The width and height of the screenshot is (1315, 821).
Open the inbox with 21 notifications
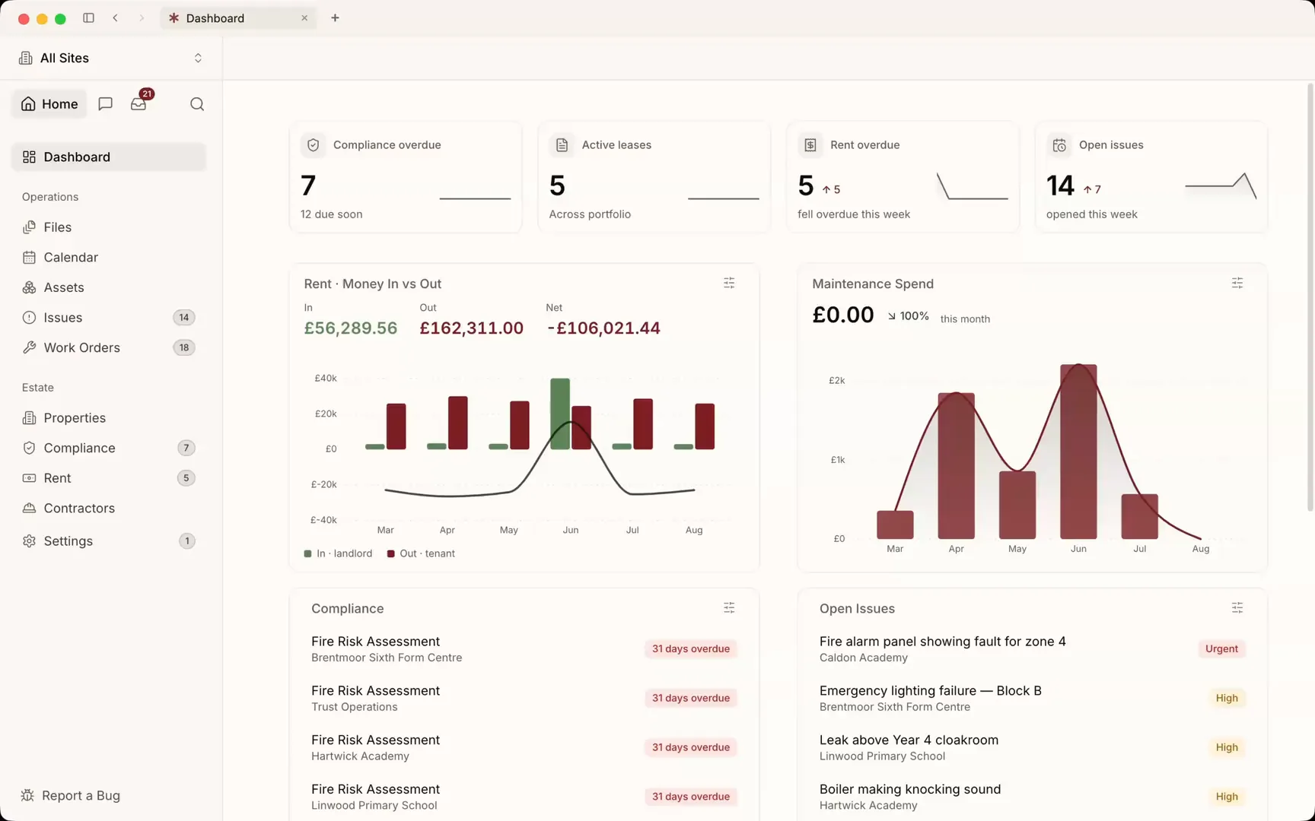139,103
